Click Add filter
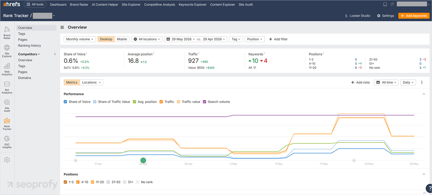 pos(278,39)
